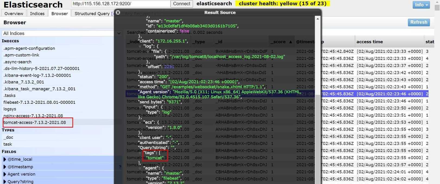The height and width of the screenshot is (184, 440).
Task: Click the offset value 2291
Action: coord(169,67)
